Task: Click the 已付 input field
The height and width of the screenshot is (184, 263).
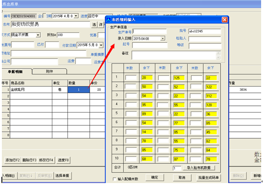Action: [52, 45]
